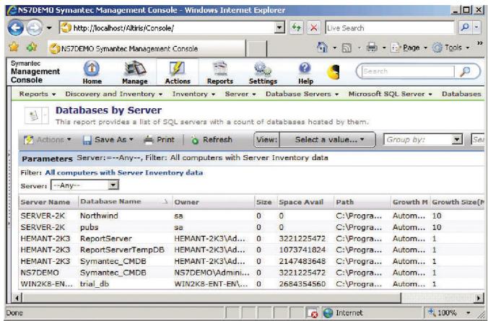This screenshot has width=488, height=321.
Task: Click the Parameters bar heading
Action: click(47, 159)
